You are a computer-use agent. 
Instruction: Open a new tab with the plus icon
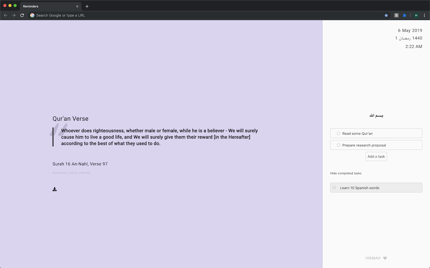pos(87,6)
